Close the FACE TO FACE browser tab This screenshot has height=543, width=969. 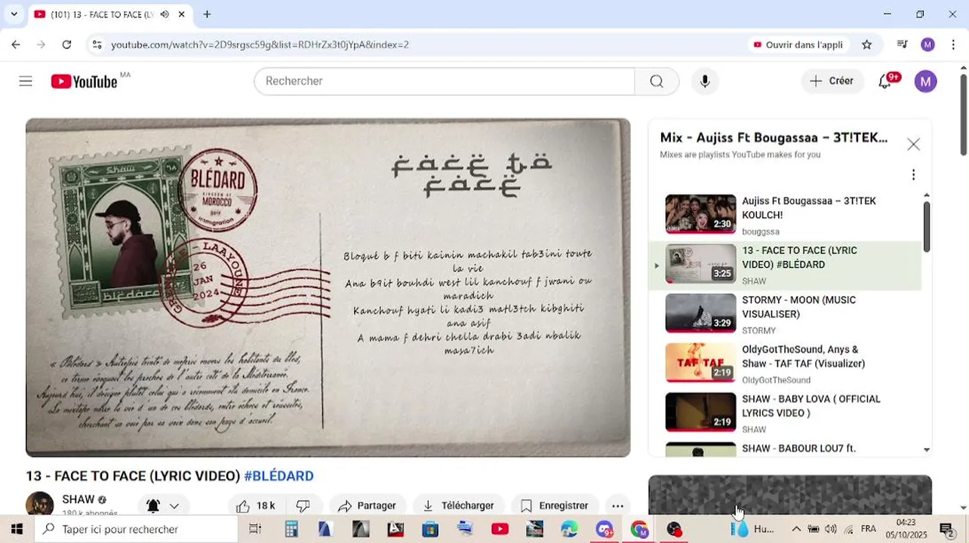click(182, 14)
